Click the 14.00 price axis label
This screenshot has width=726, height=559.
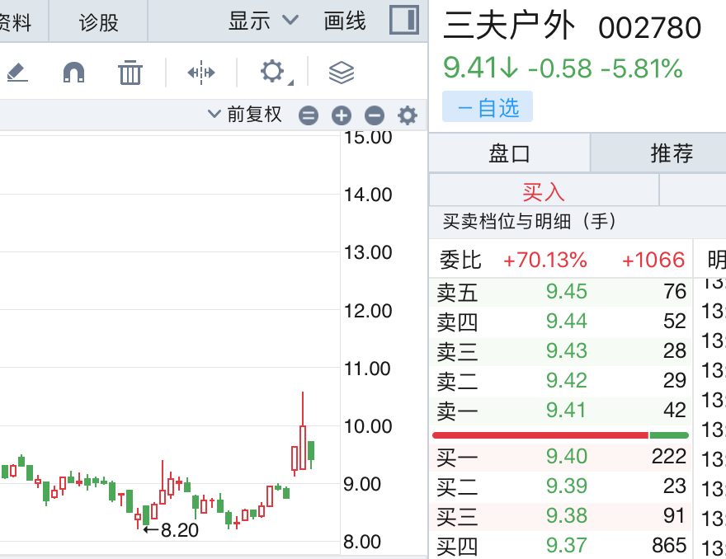coord(368,195)
